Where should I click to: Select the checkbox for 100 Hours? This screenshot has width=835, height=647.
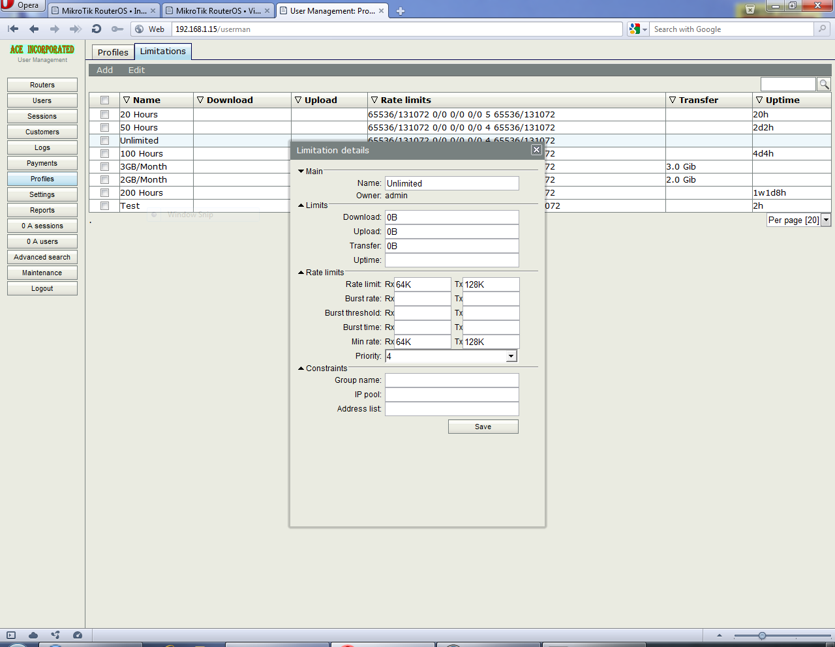(x=104, y=154)
